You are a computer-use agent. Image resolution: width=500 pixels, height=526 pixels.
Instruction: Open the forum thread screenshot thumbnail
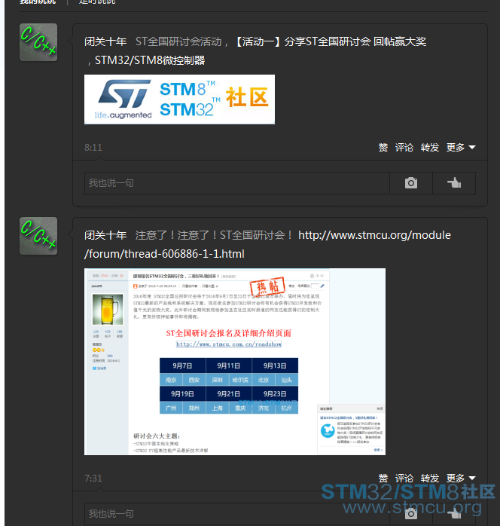pyautogui.click(x=235, y=362)
